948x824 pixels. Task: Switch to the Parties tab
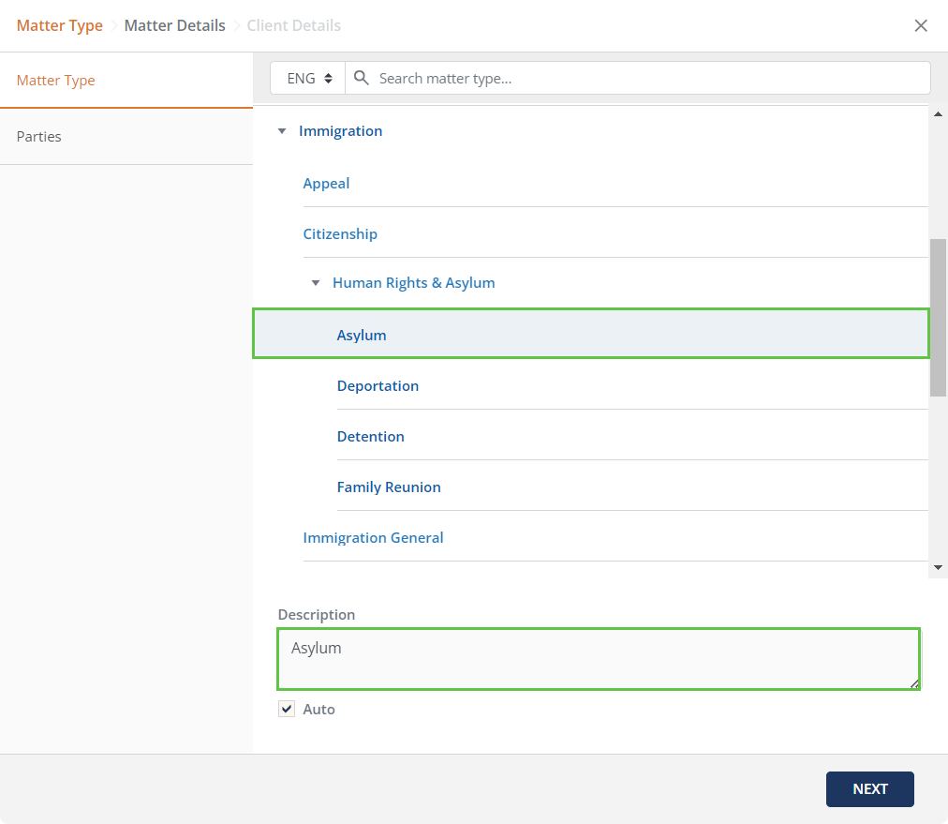39,137
